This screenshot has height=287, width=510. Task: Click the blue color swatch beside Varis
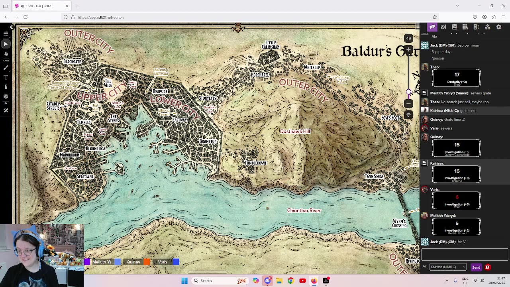(x=176, y=262)
